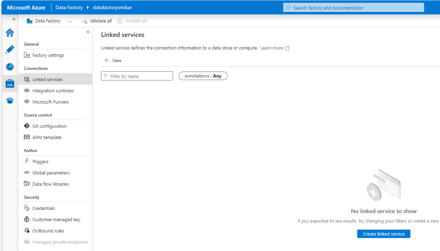440x251 pixels.
Task: Click the Linked services heading
Action: pos(122,35)
